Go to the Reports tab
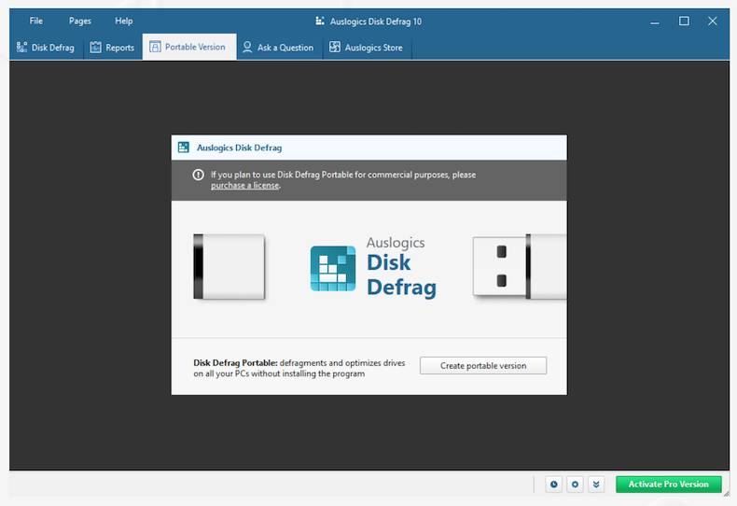Image resolution: width=737 pixels, height=506 pixels. pyautogui.click(x=112, y=48)
